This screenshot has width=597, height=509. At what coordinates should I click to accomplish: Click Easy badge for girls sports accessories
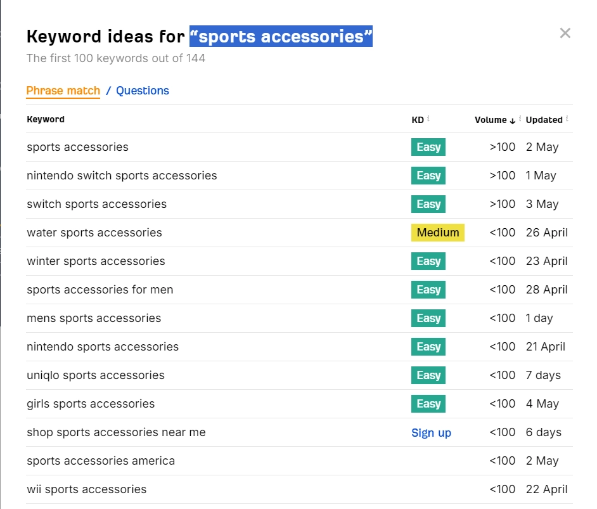click(x=428, y=404)
